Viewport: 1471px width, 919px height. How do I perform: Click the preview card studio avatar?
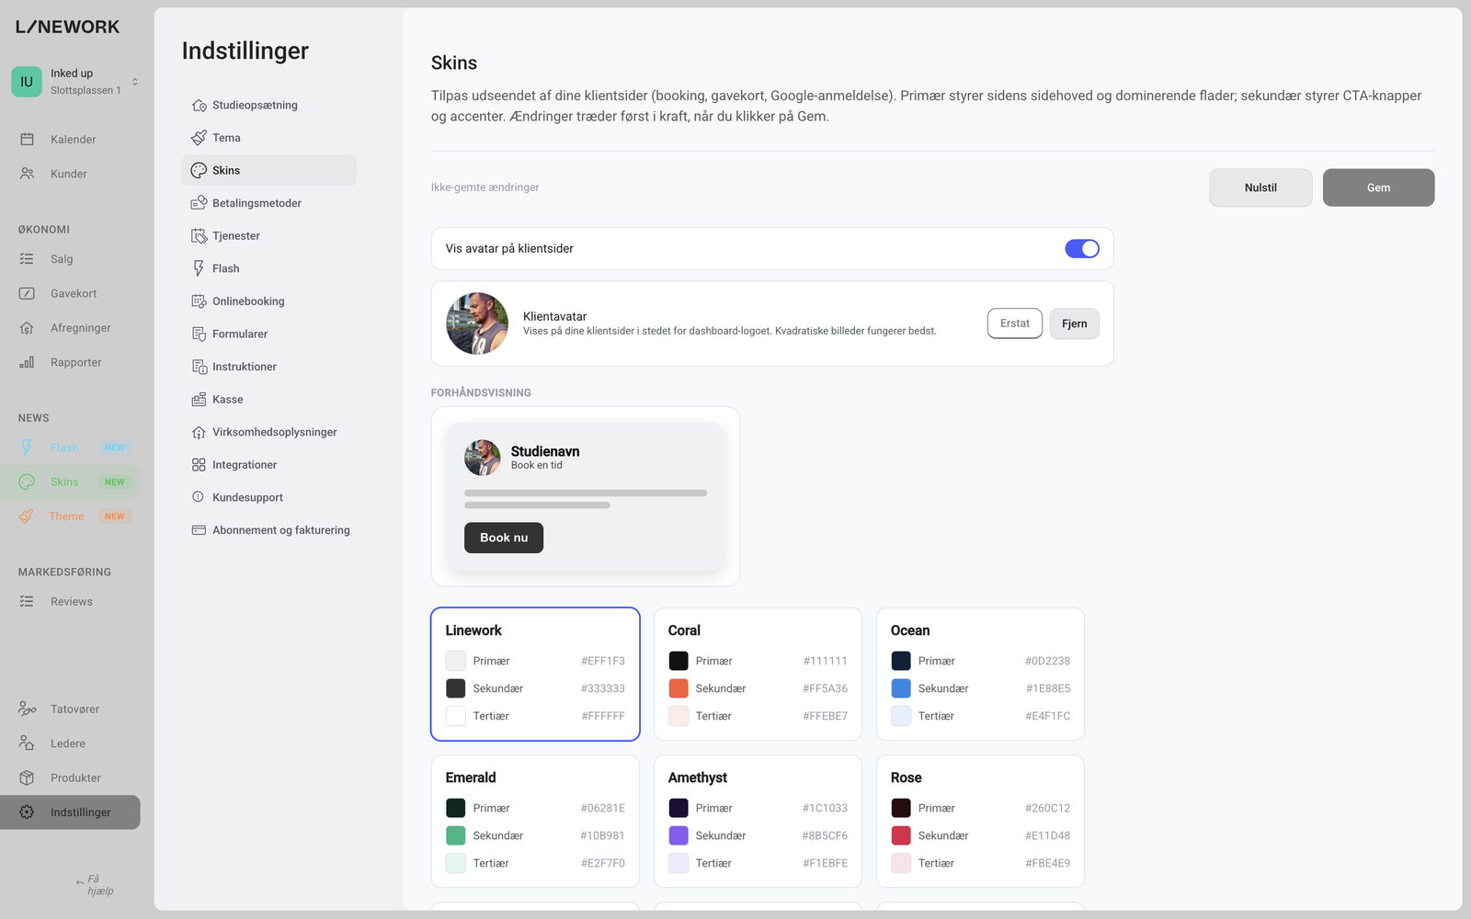[x=483, y=458]
